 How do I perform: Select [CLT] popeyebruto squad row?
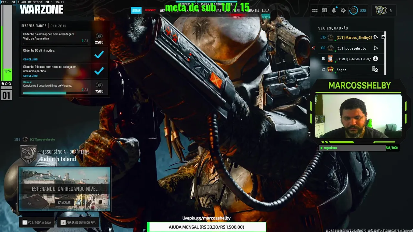pyautogui.click(x=351, y=48)
